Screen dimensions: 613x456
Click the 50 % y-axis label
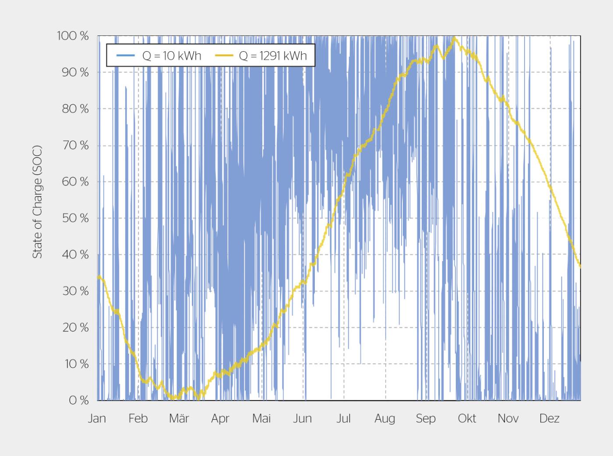[x=75, y=218]
